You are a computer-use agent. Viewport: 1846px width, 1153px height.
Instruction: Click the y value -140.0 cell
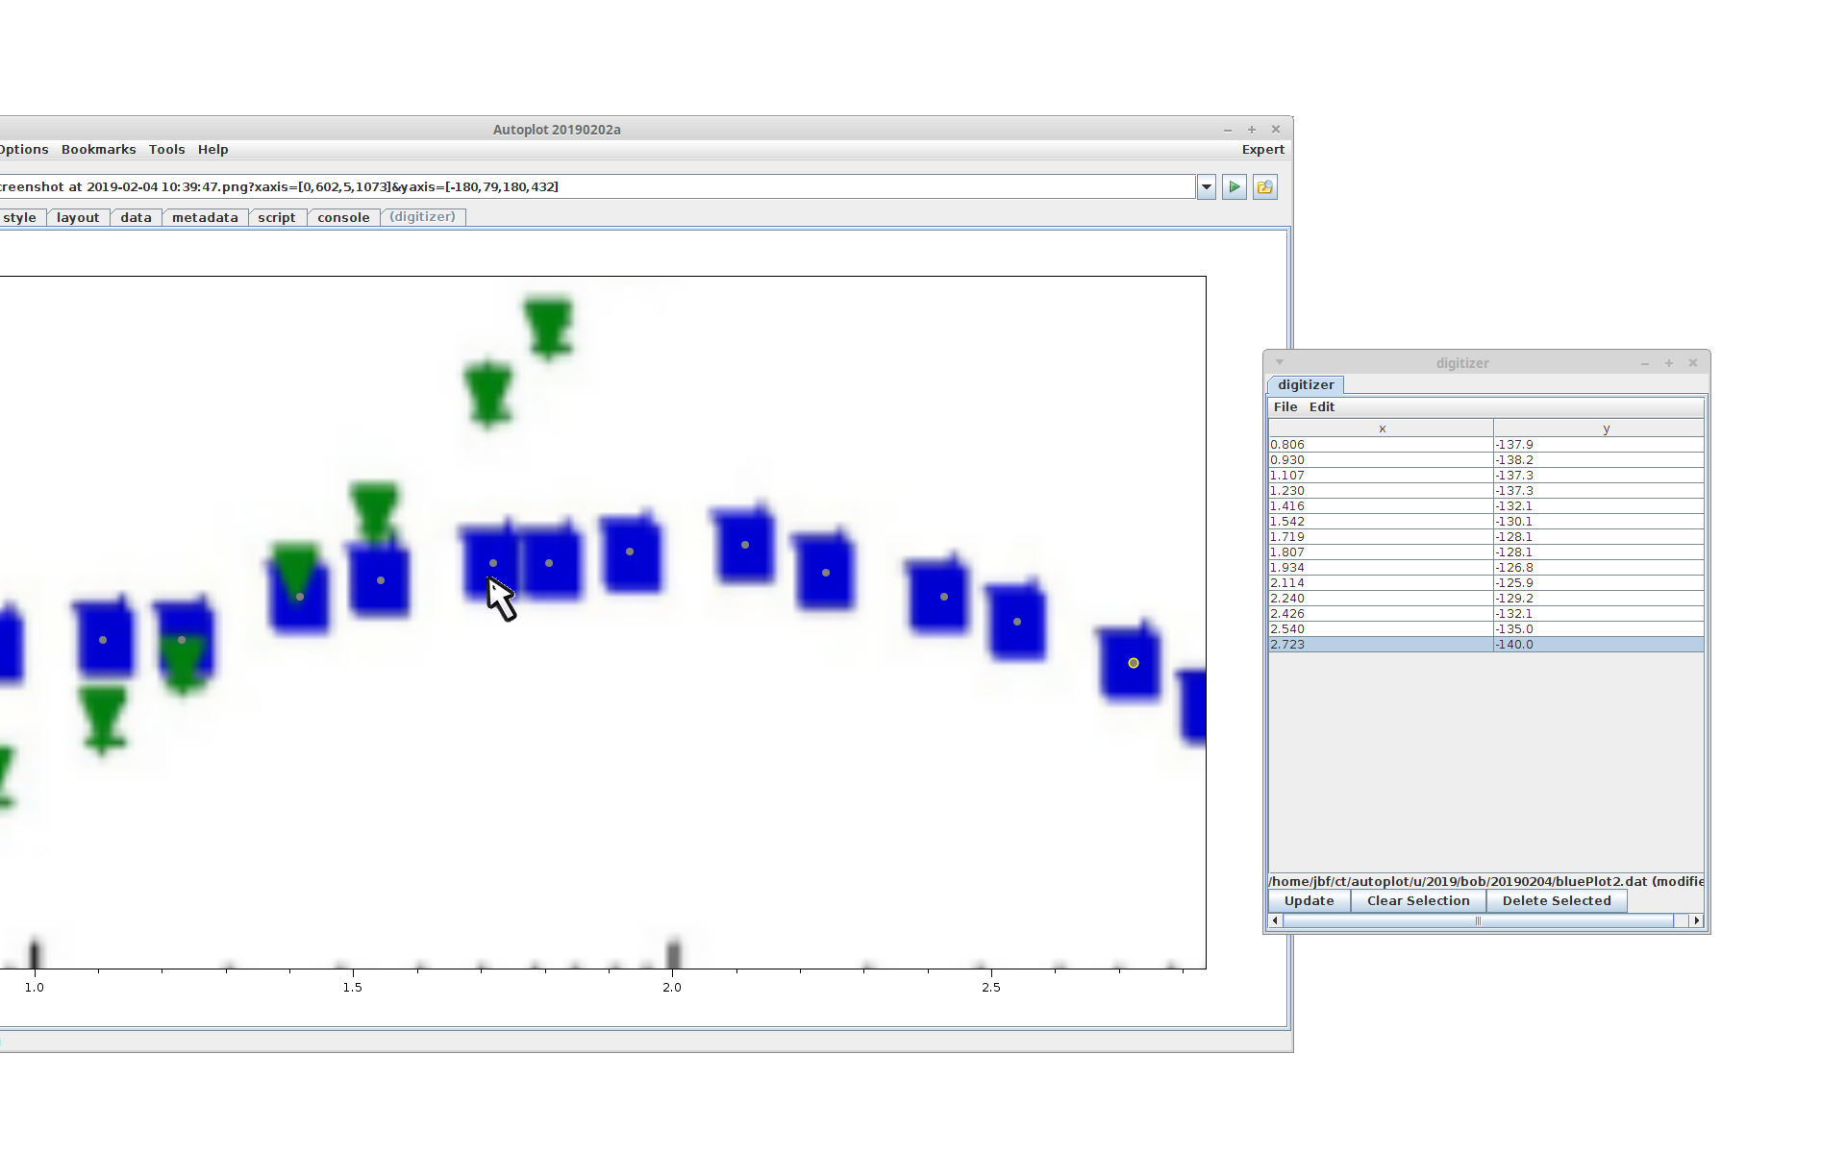[x=1598, y=645]
